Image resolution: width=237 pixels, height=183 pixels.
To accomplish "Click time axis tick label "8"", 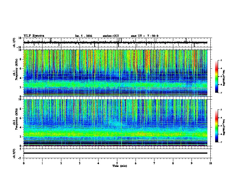I will click(x=173, y=163).
